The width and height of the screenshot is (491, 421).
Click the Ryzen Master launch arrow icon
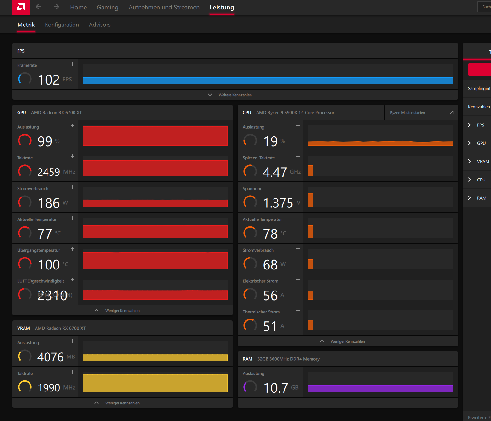pos(452,112)
